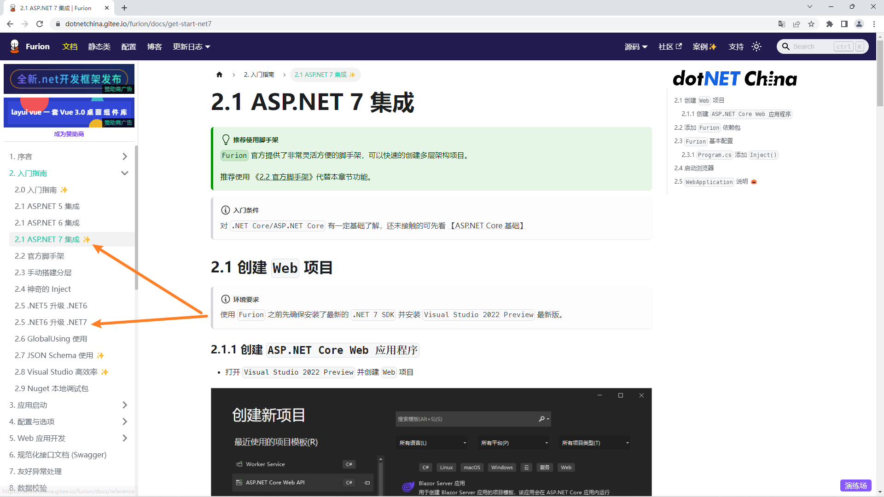This screenshot has height=497, width=884.
Task: Open the 更新日志 dropdown
Action: tap(192, 46)
